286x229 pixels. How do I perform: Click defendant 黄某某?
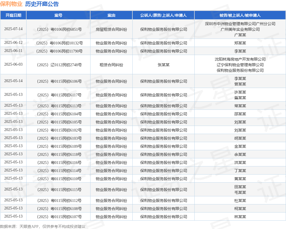point(240,179)
